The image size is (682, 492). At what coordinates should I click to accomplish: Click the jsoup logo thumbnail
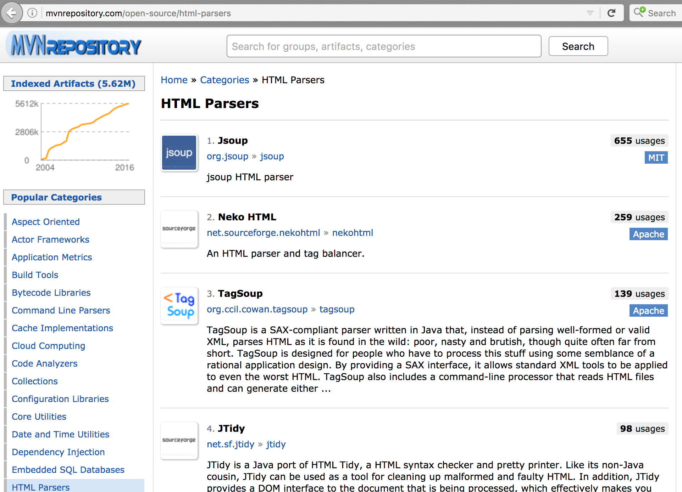tap(179, 153)
